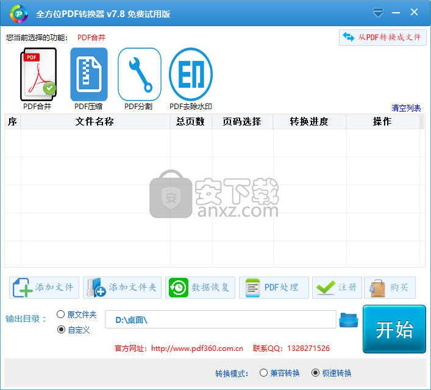Open the PDF分割 split tool icon

(x=140, y=74)
